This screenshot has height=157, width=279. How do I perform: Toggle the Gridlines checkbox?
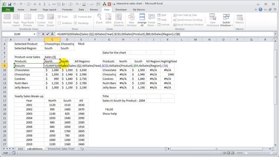point(59,23)
